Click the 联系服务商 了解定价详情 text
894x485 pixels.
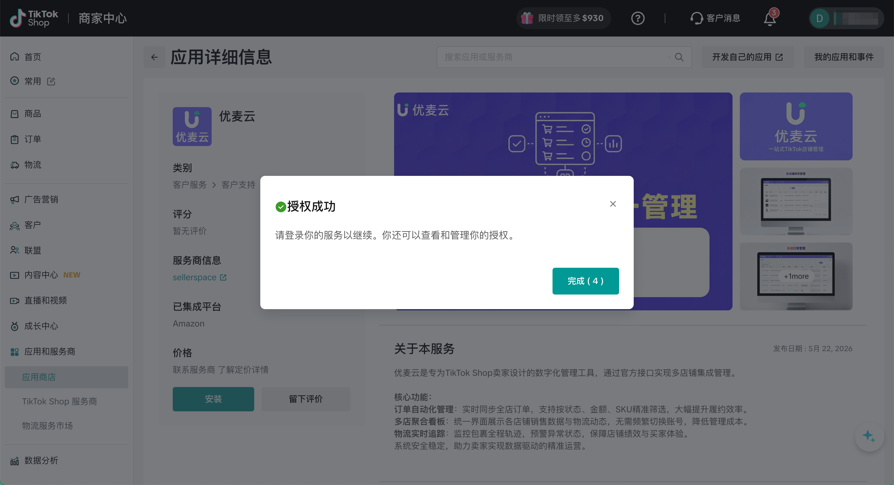[220, 370]
